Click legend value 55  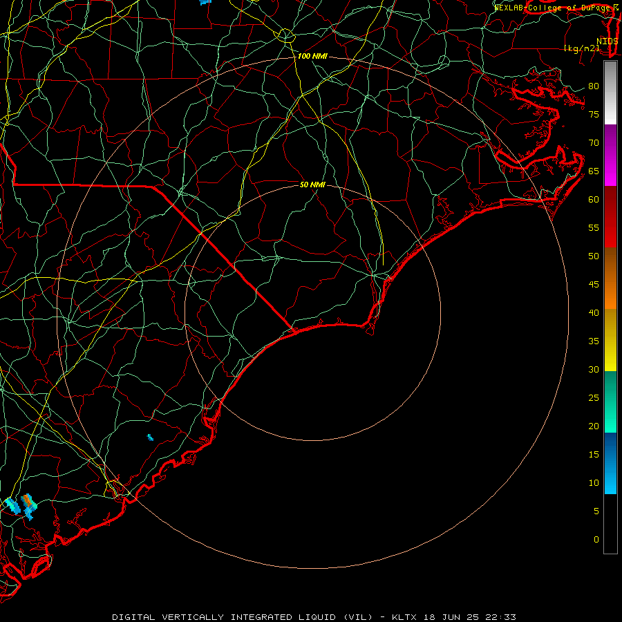coord(594,227)
